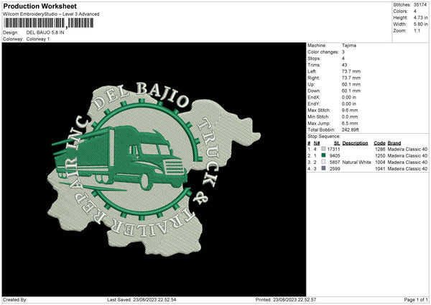This screenshot has height=305, width=431.
Task: Click the green truck in the embroidery preview
Action: (x=121, y=157)
